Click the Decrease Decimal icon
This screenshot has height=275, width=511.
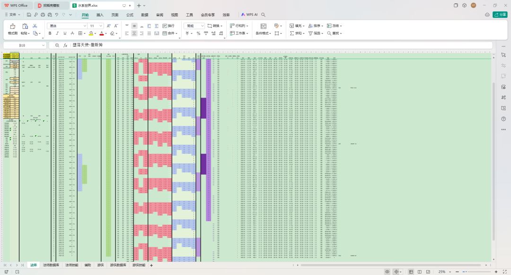click(x=221, y=33)
